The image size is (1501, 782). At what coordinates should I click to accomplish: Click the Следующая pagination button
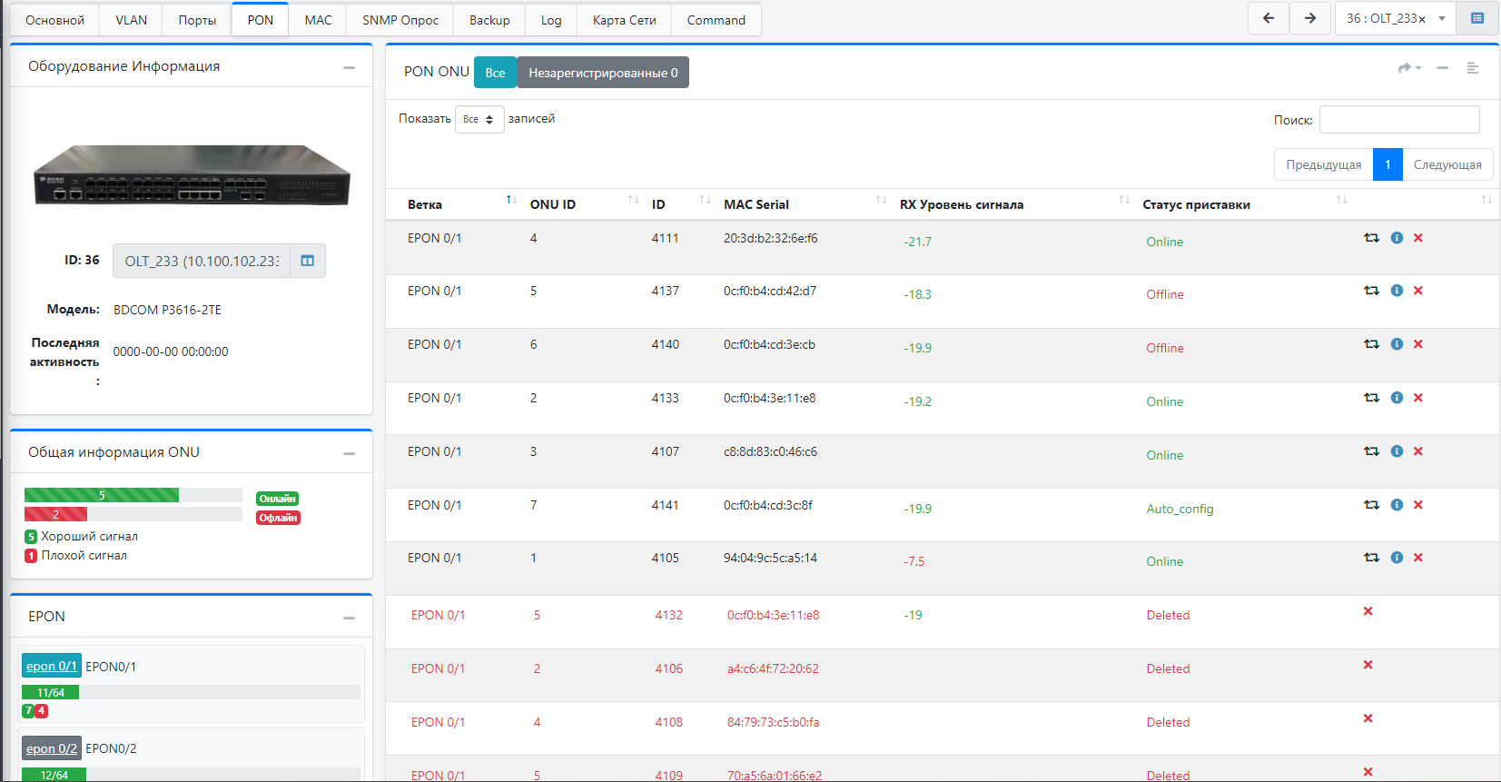click(x=1447, y=164)
